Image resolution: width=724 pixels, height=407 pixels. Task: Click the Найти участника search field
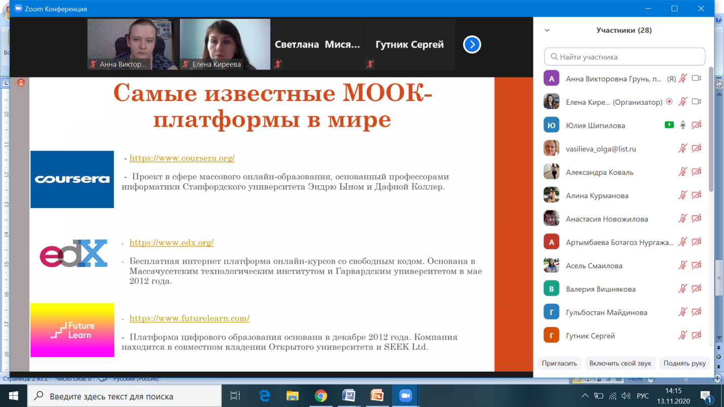point(625,57)
